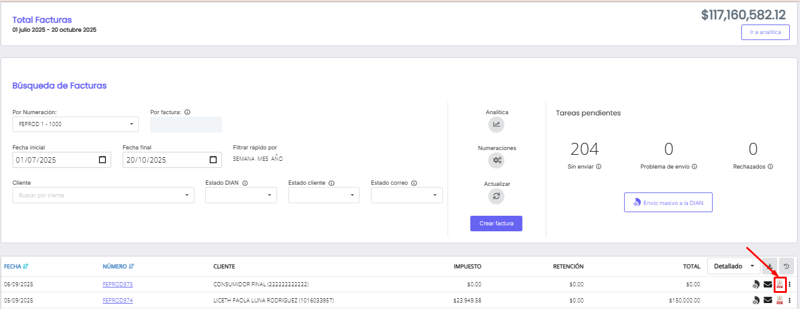
Task: Click the email icon for FEPROD974
Action: pos(768,300)
